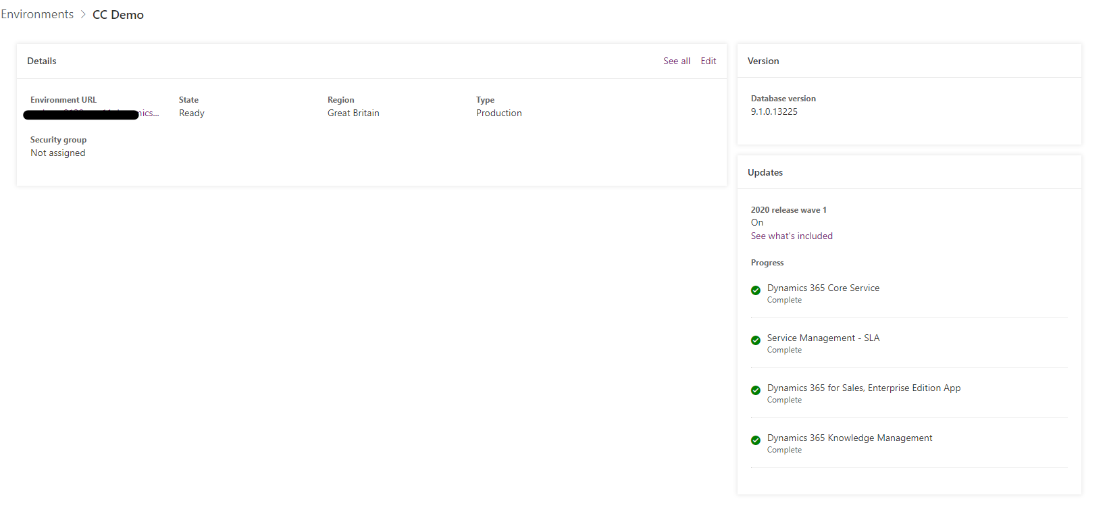Click Edit in Details panel

click(709, 61)
